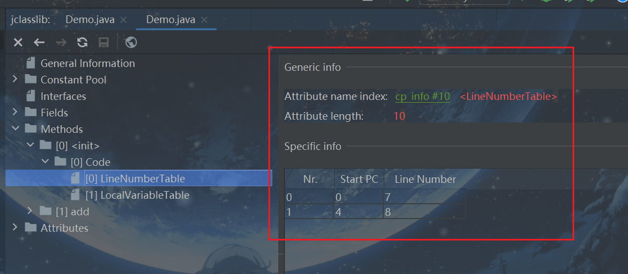Click the close X icon in jclasslib toolbar

pos(18,42)
